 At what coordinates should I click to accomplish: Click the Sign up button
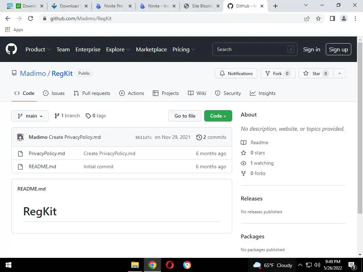coord(339,50)
